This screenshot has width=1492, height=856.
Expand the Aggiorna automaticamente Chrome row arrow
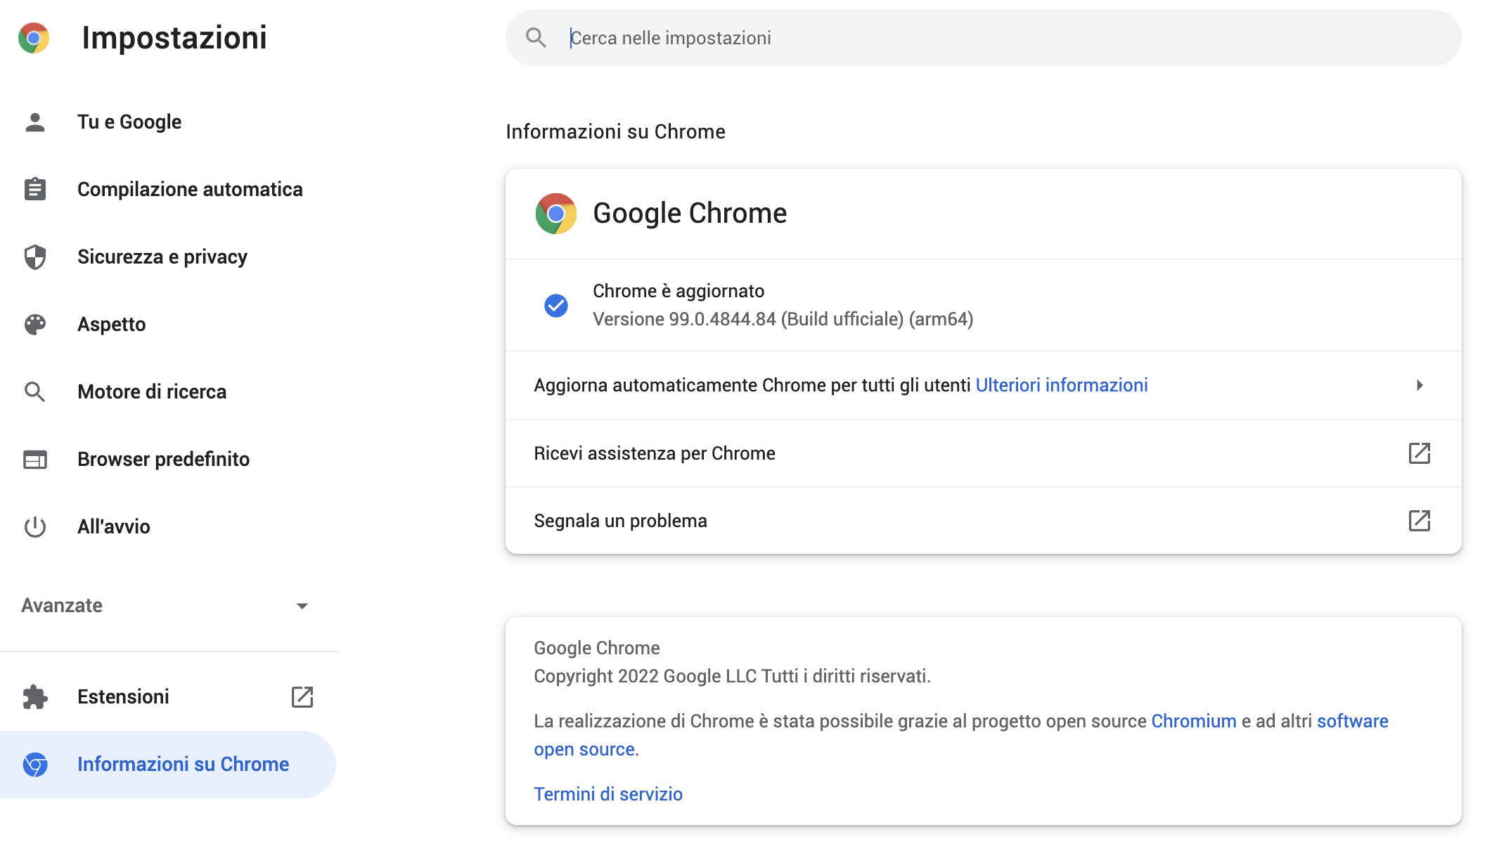(1420, 385)
